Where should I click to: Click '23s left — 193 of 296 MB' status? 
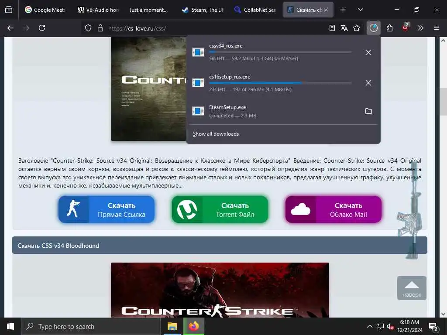point(250,89)
